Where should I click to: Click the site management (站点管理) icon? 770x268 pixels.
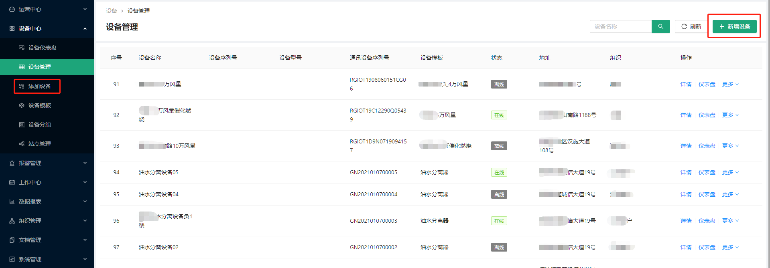point(22,144)
